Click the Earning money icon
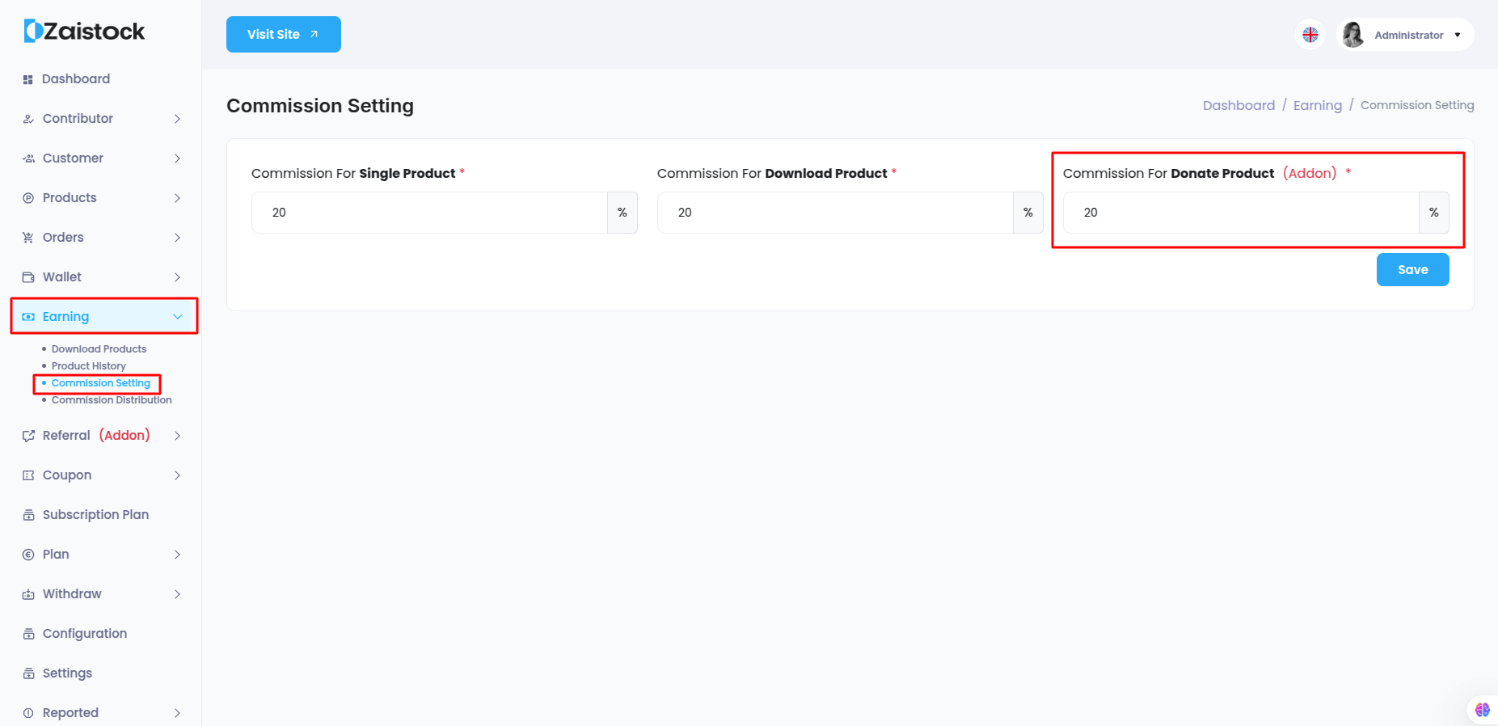1498x726 pixels. (x=28, y=317)
